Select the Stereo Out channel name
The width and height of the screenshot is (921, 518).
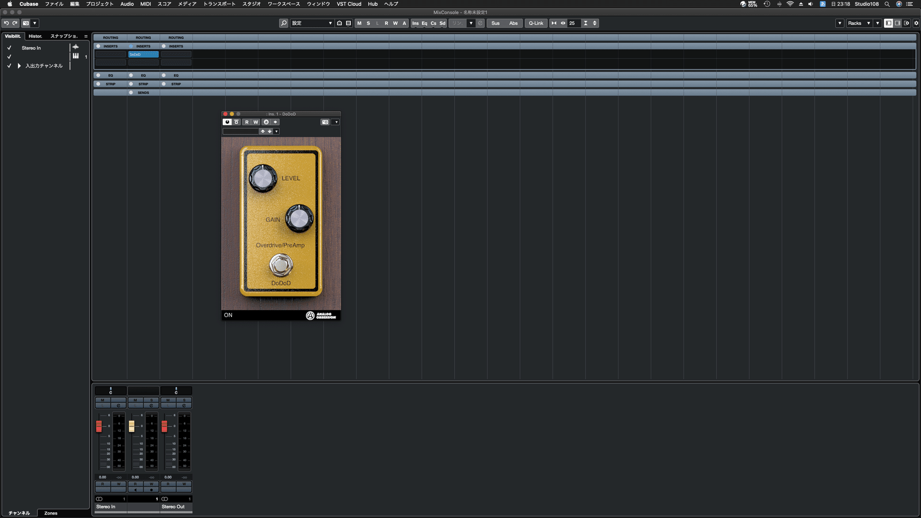point(173,506)
